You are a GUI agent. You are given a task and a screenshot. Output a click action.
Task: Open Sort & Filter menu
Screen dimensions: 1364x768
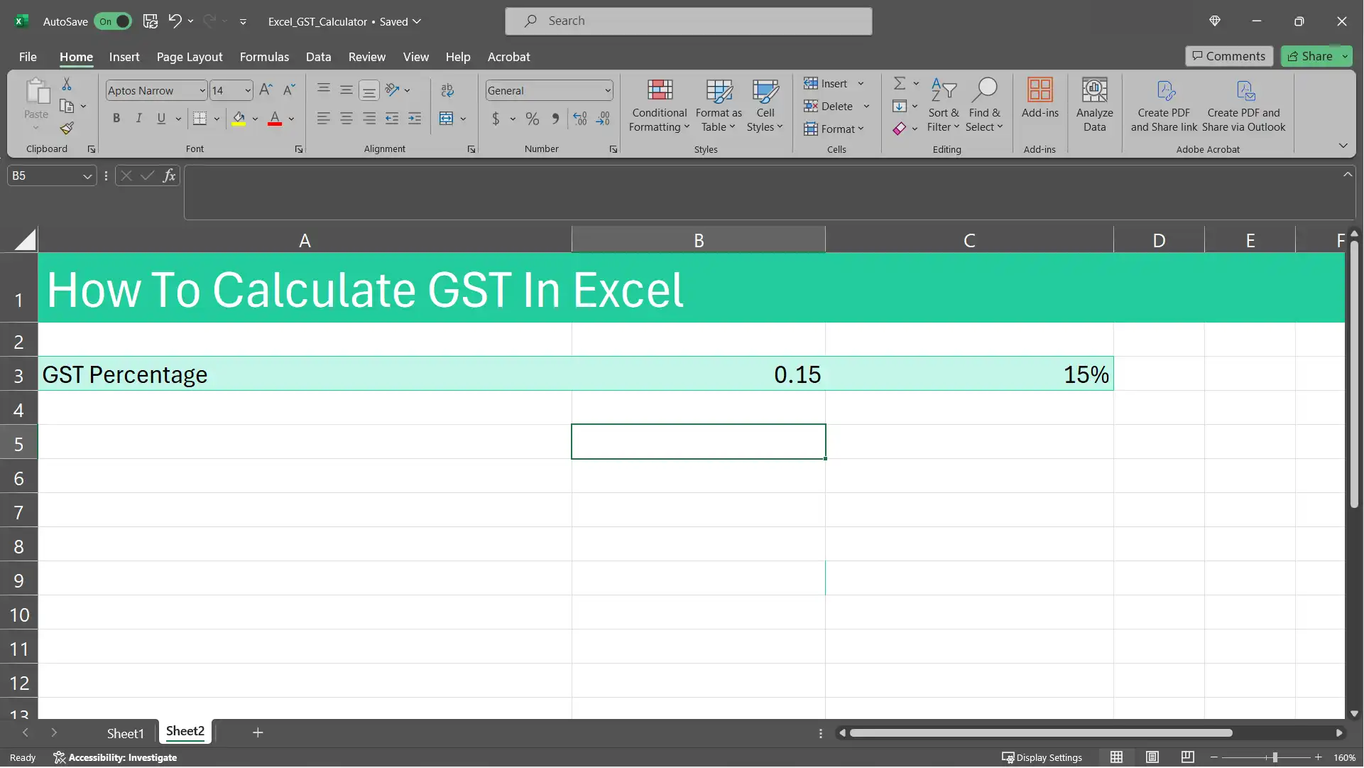(943, 106)
